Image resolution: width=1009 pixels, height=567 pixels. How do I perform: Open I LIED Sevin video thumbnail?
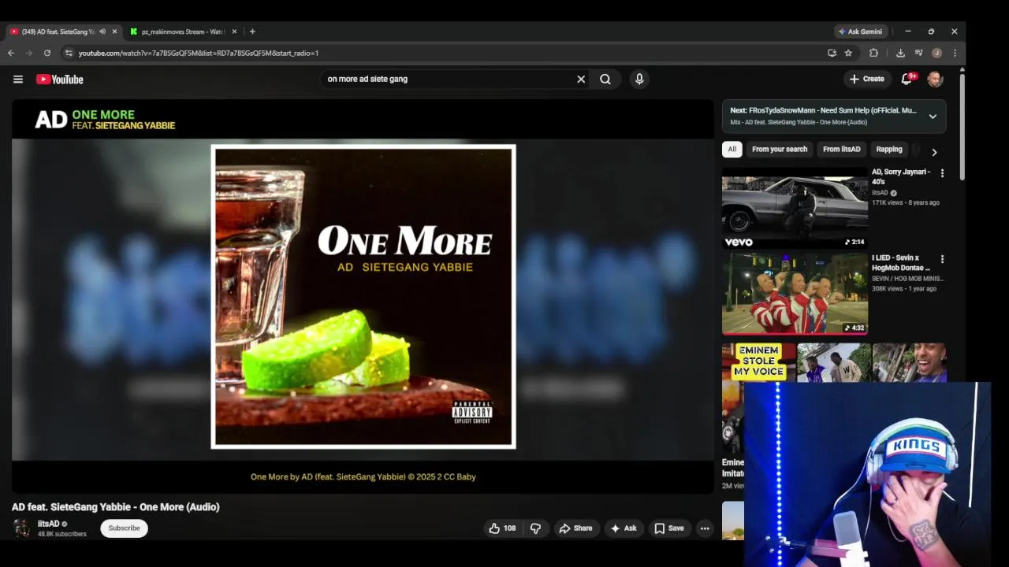pos(795,294)
